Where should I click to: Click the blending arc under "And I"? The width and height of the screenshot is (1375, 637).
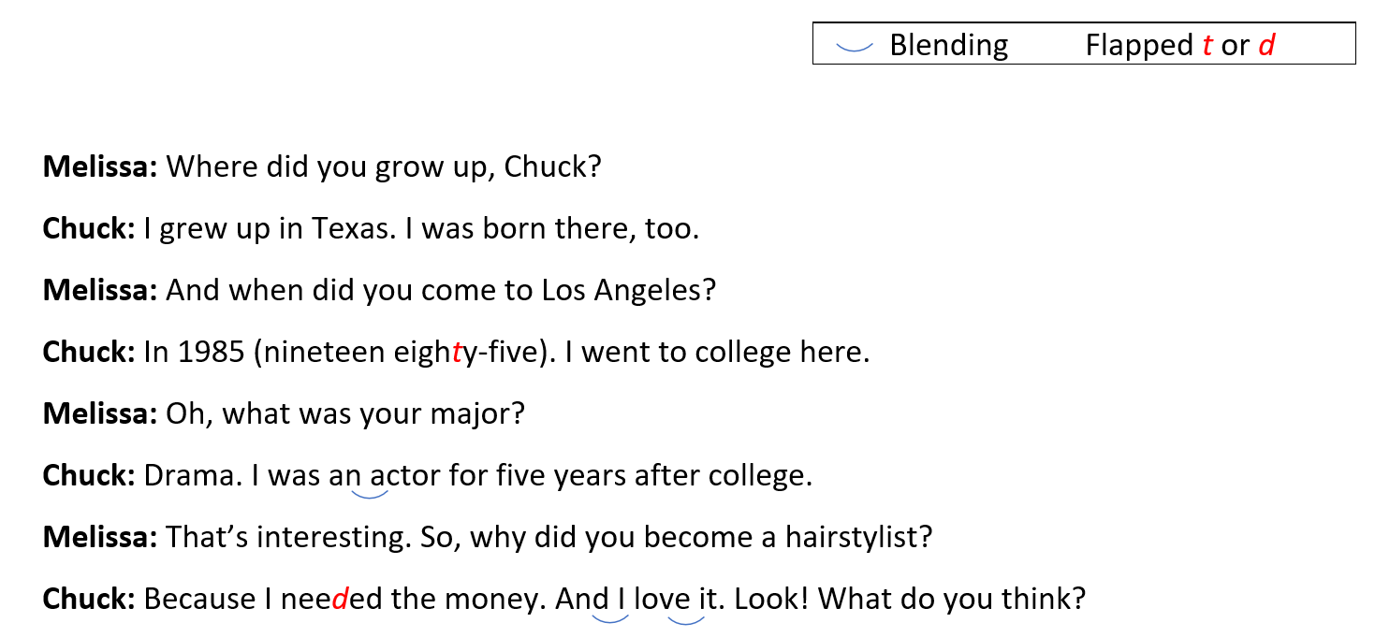610,618
